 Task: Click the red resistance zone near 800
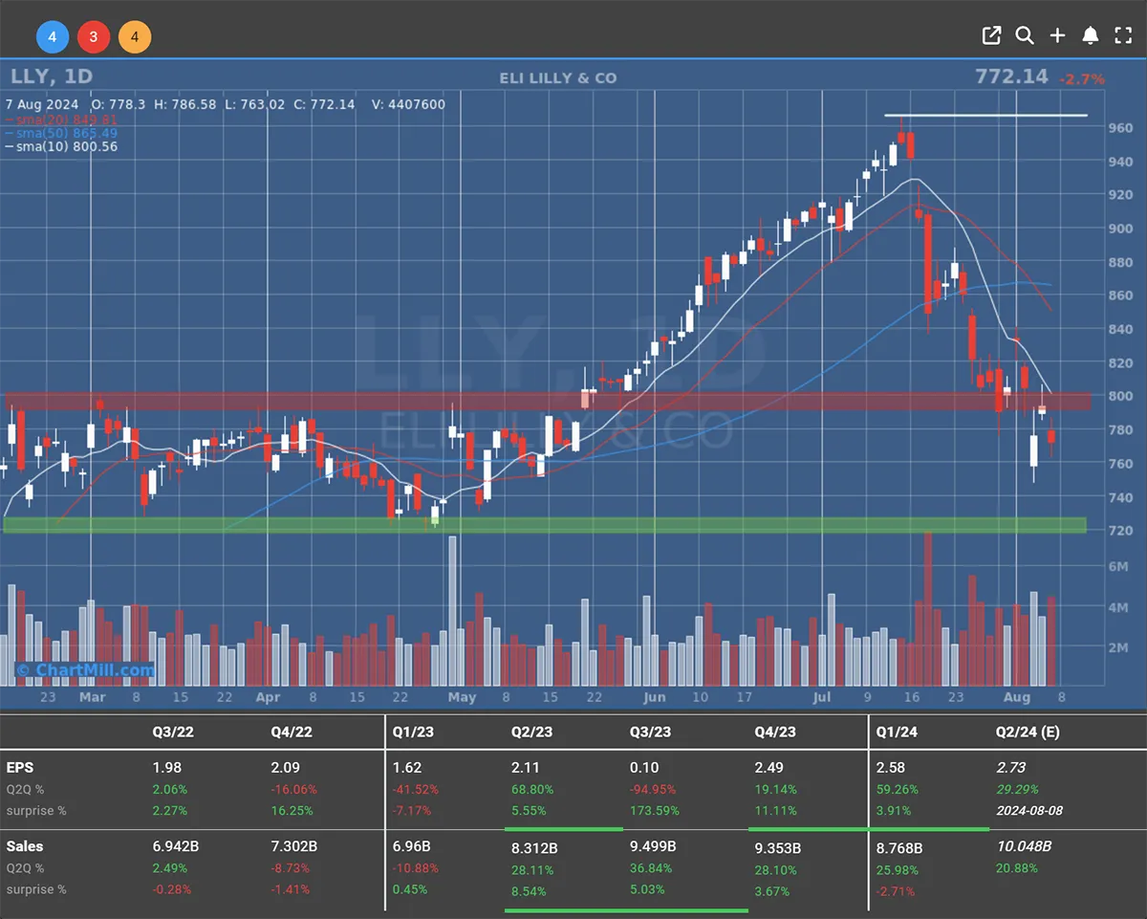pyautogui.click(x=548, y=402)
